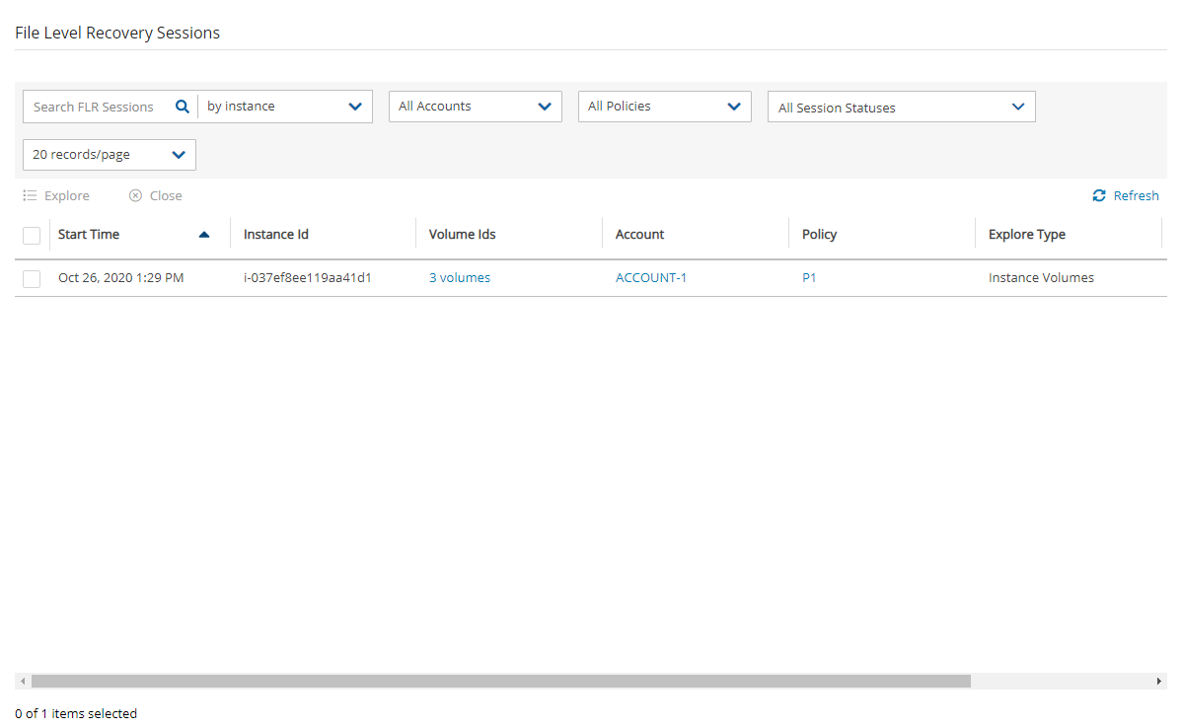Screen dimensions: 1183x728
Task: Click the Start Time sort arrow
Action: click(x=204, y=235)
